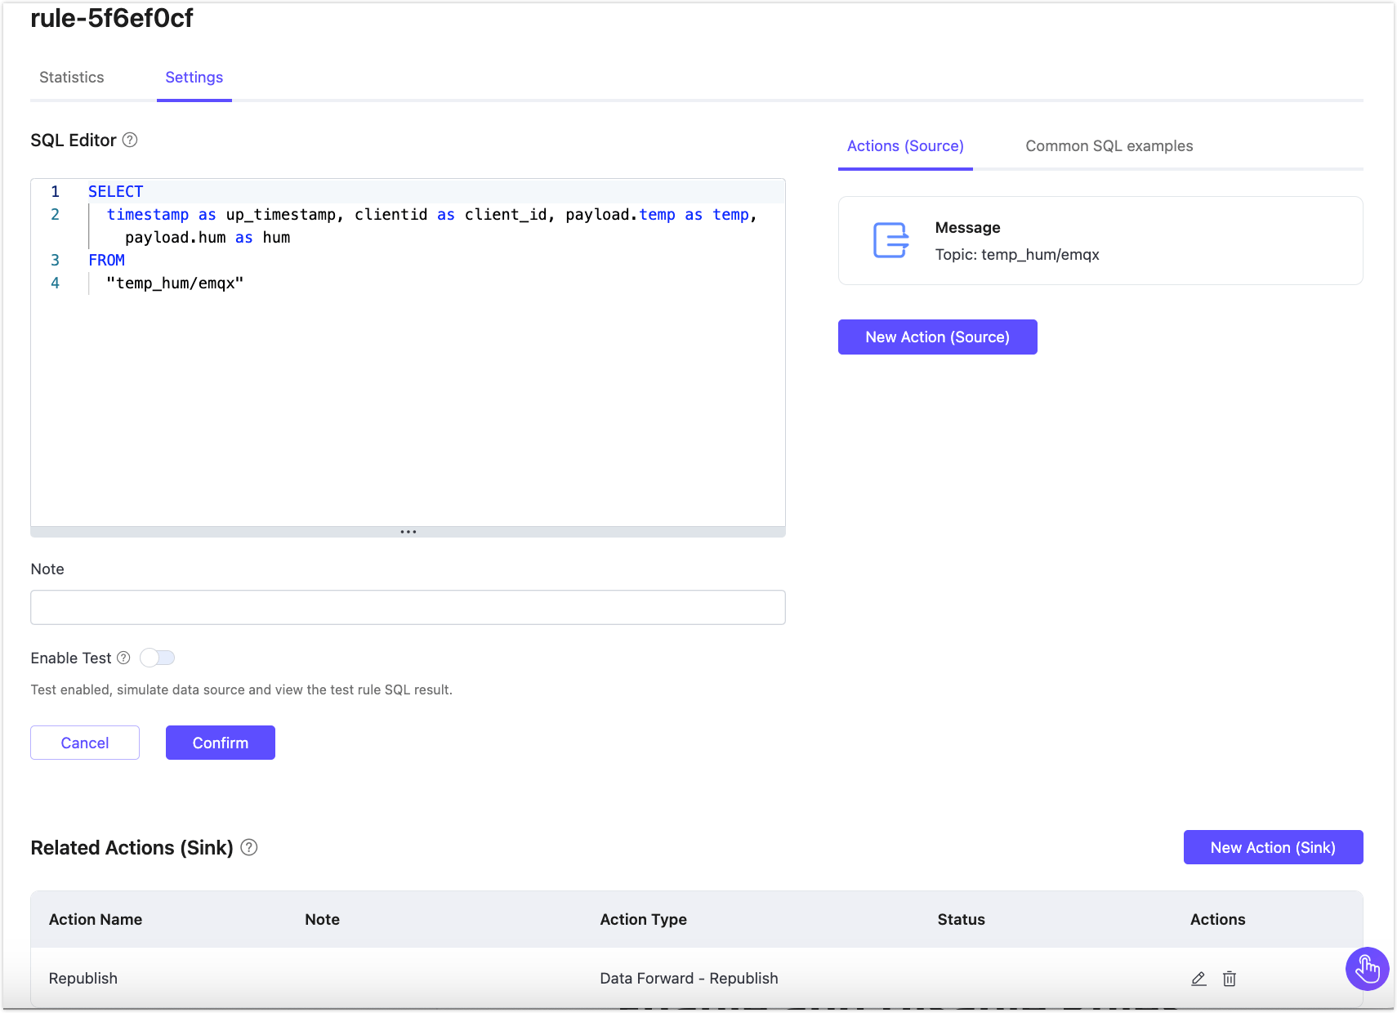Click the Confirm button
The height and width of the screenshot is (1013, 1397).
tap(221, 743)
